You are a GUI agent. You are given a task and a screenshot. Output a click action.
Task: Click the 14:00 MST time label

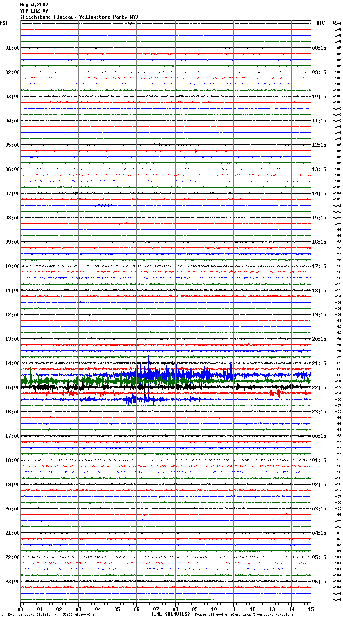[x=12, y=363]
